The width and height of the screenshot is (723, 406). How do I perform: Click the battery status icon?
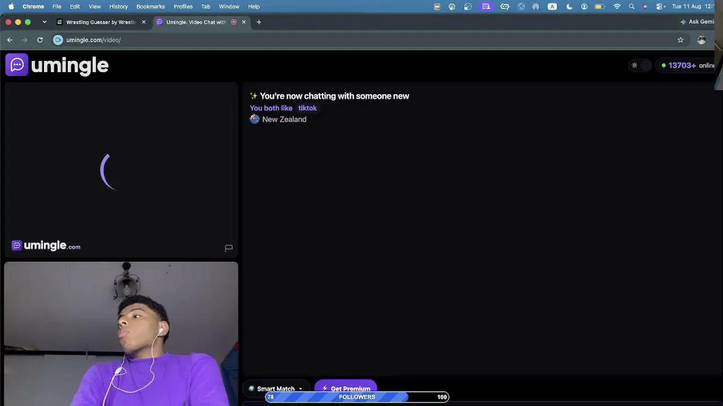pos(600,6)
